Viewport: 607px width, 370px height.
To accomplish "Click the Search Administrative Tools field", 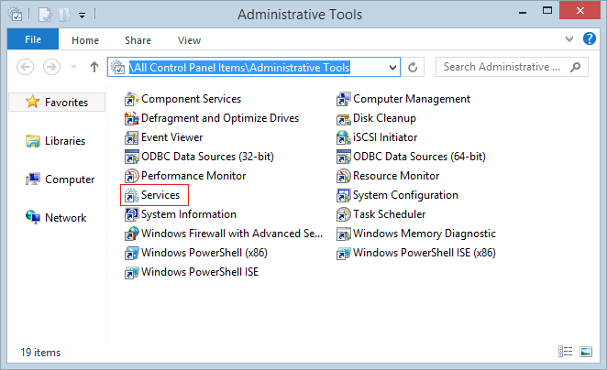I will (x=512, y=67).
